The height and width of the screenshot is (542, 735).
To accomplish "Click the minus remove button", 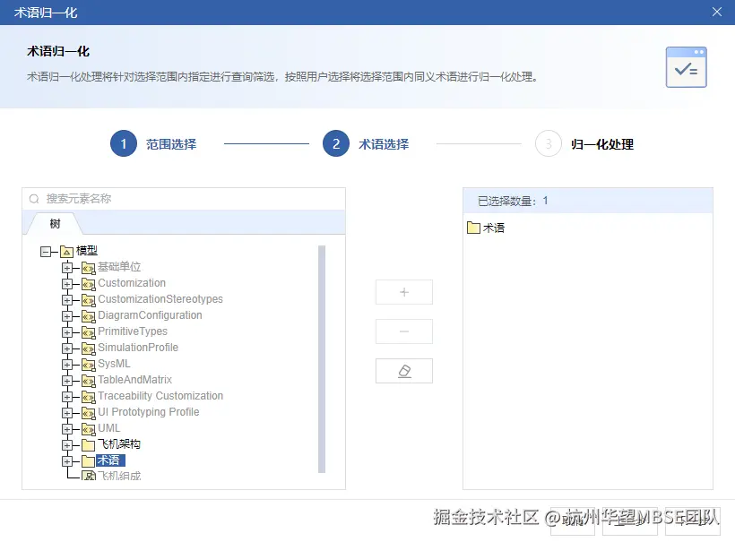I will point(404,331).
